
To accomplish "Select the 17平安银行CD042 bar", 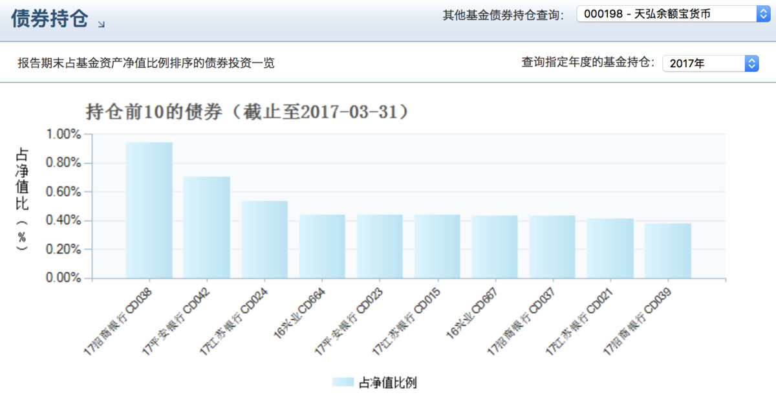I will pos(207,228).
